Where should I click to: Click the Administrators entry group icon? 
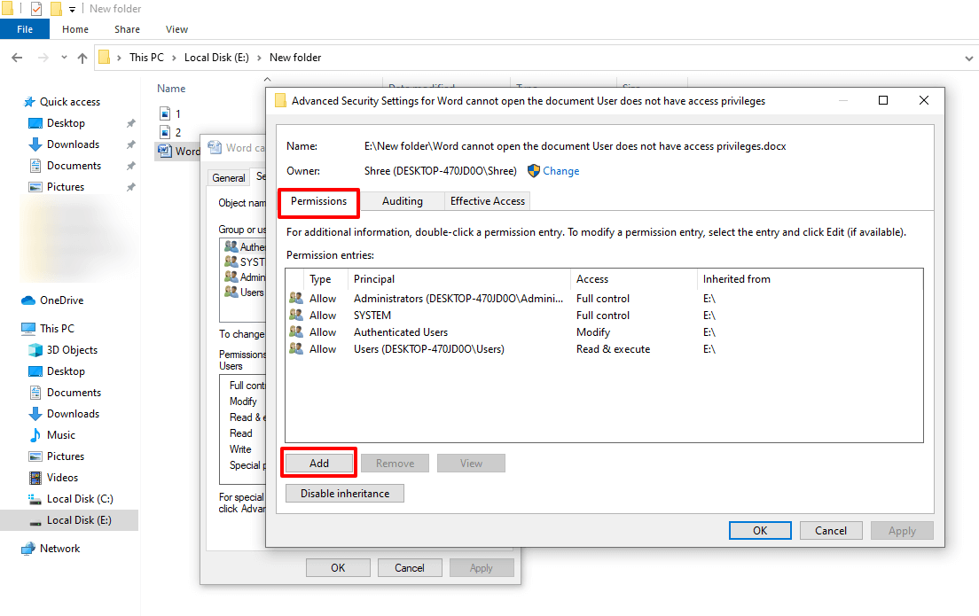pos(296,299)
